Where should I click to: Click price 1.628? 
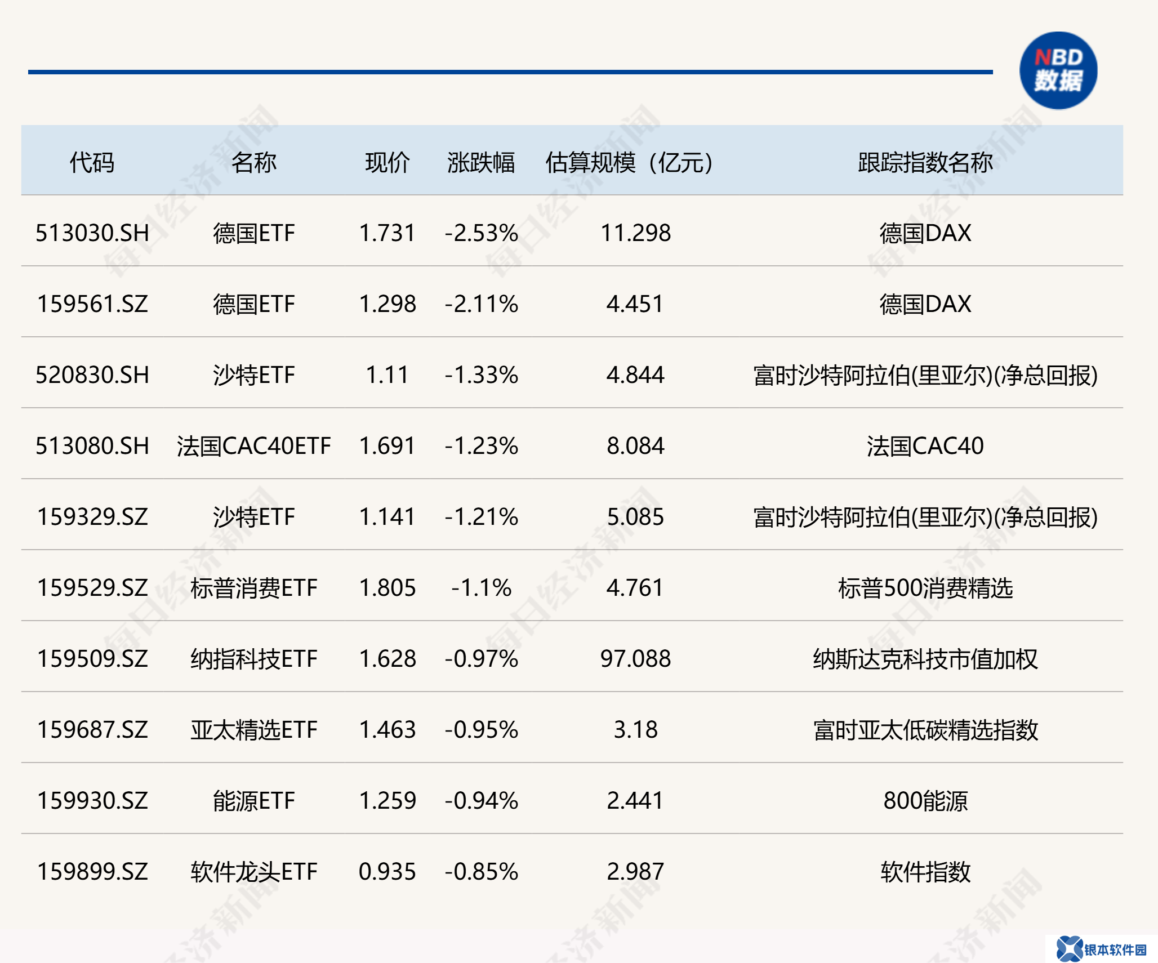click(388, 659)
